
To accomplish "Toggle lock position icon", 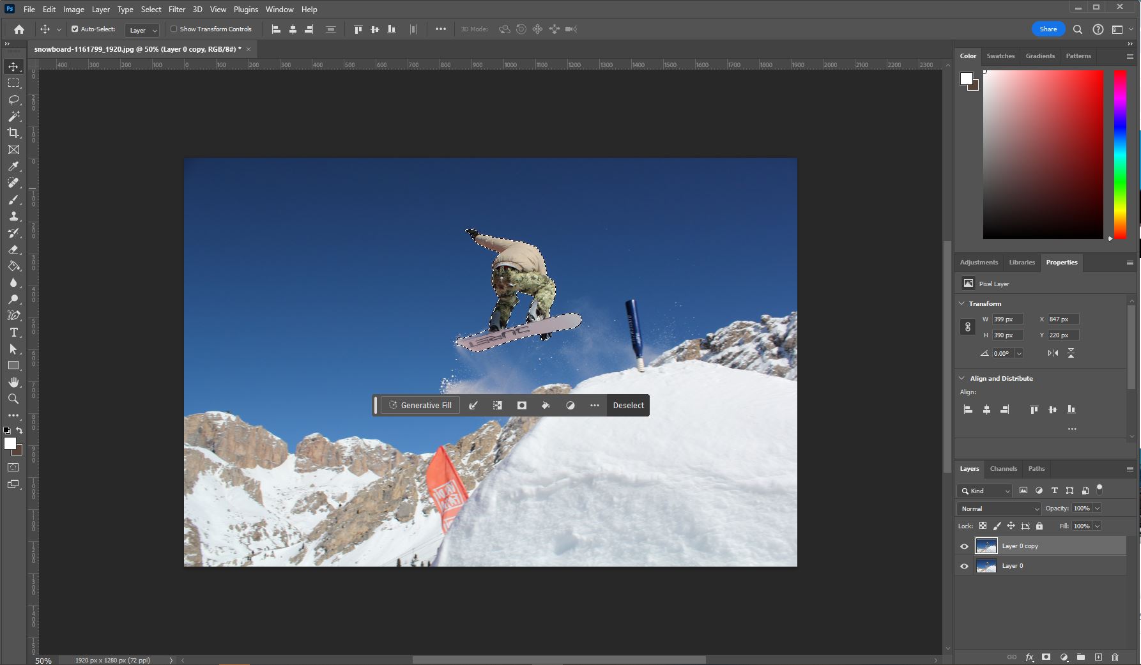I will coord(1011,526).
